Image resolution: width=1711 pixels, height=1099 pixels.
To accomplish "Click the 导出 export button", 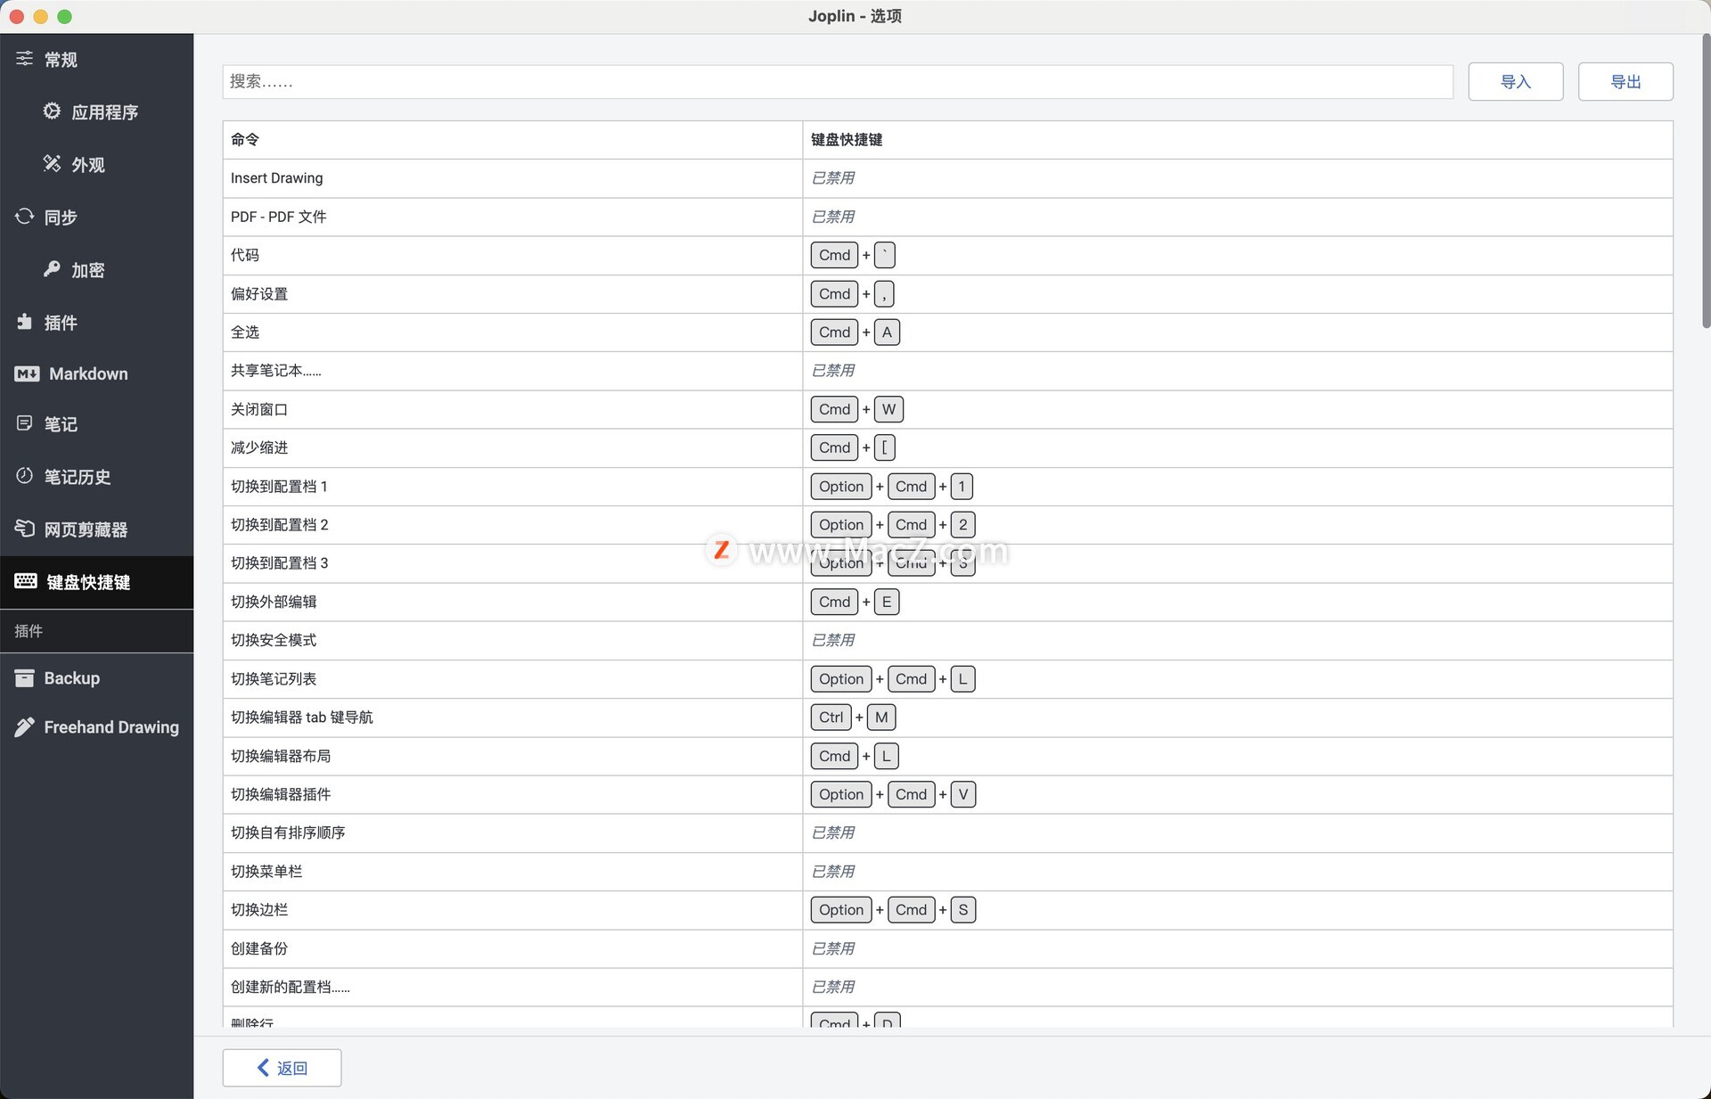I will [x=1625, y=82].
